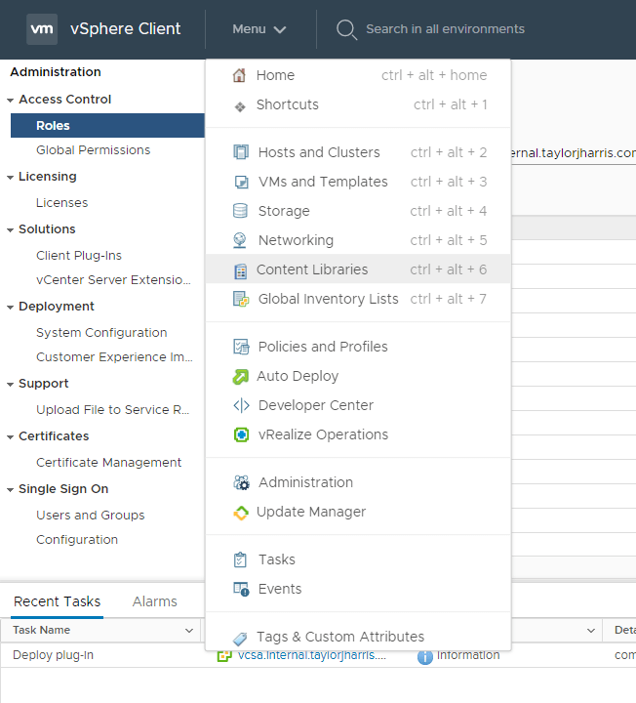
Task: Click the vRealize Operations icon
Action: click(241, 434)
